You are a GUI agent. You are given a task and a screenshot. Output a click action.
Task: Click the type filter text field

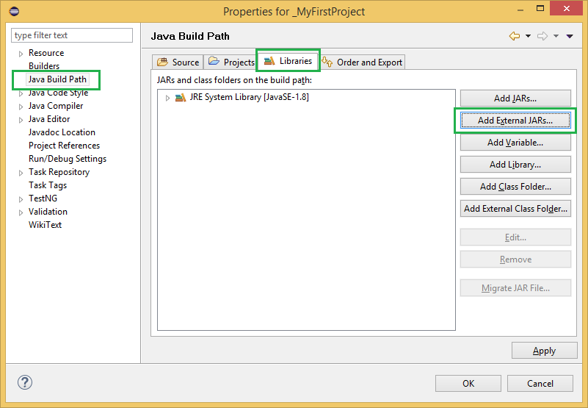coord(72,35)
